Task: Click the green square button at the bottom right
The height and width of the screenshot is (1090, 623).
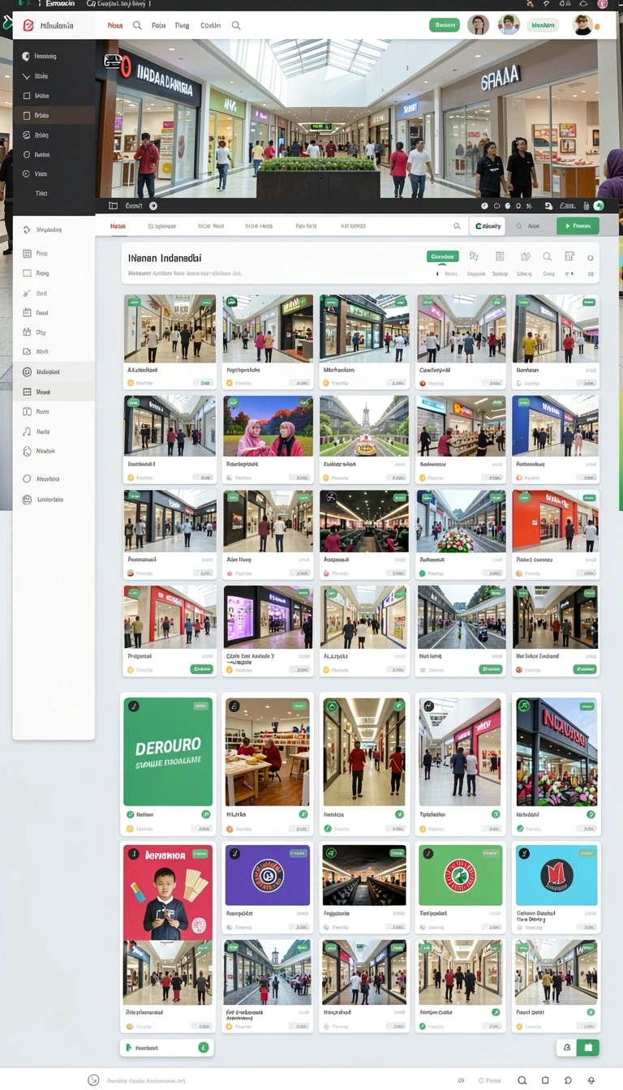Action: click(588, 1048)
